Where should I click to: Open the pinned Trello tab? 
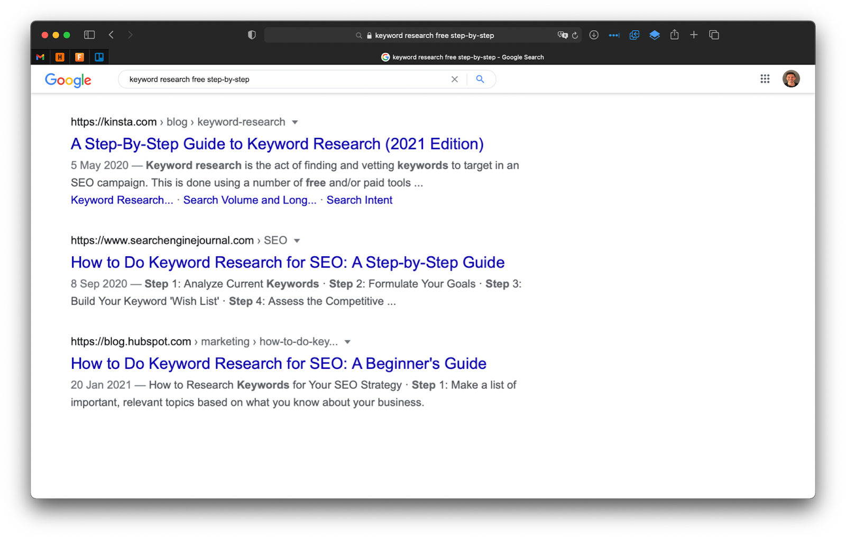tap(99, 57)
